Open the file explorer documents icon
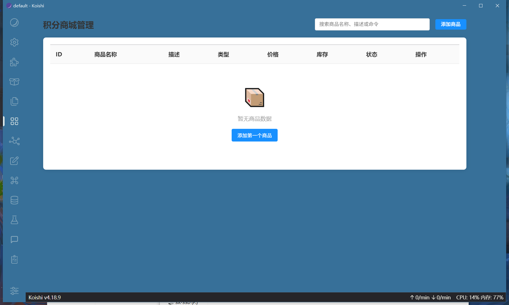Screen dimensions: 509x305 click(x=14, y=101)
